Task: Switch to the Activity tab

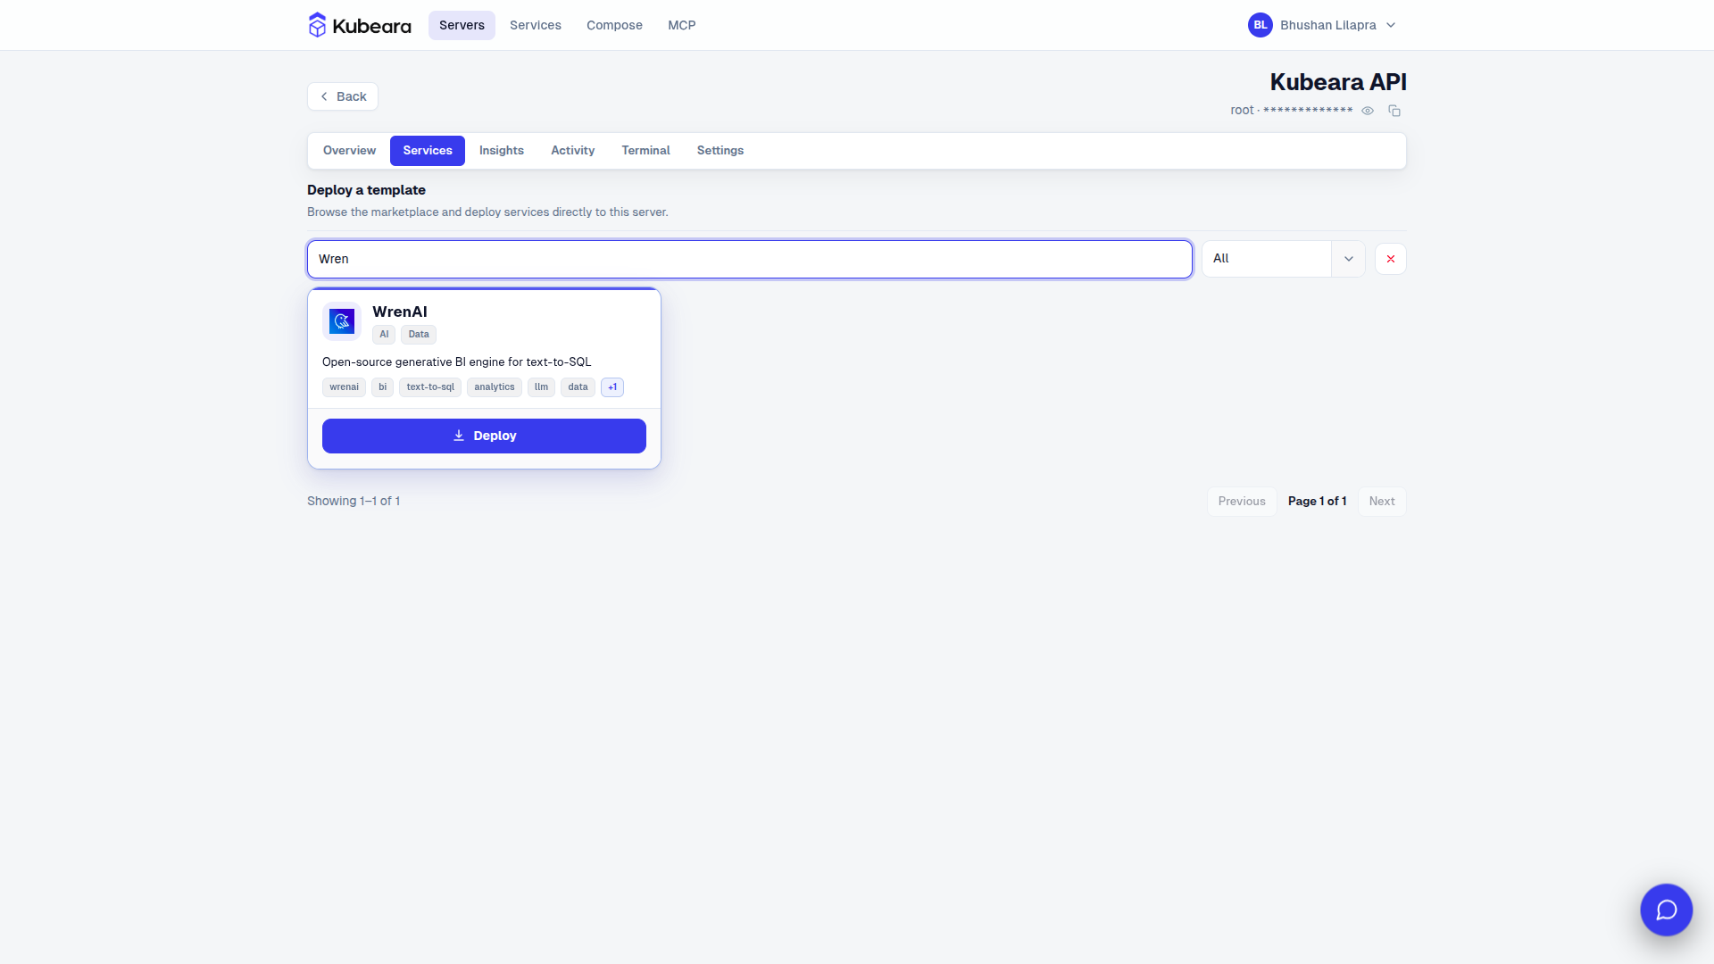Action: [572, 151]
